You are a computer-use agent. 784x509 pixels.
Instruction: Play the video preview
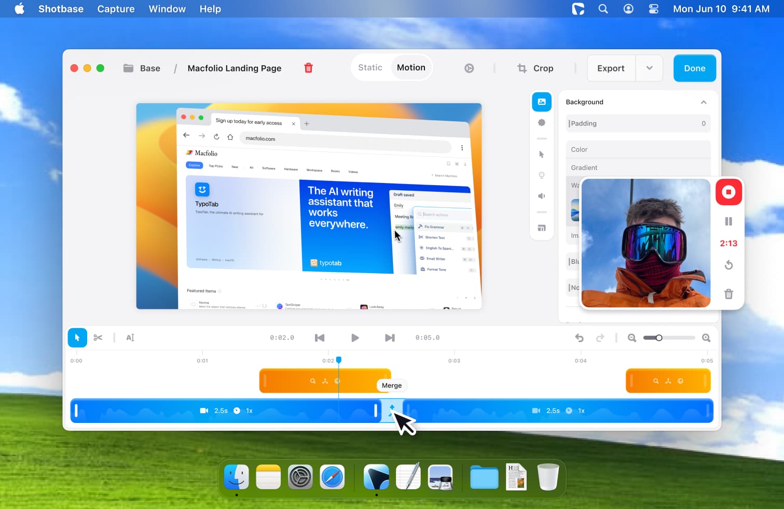pyautogui.click(x=355, y=338)
